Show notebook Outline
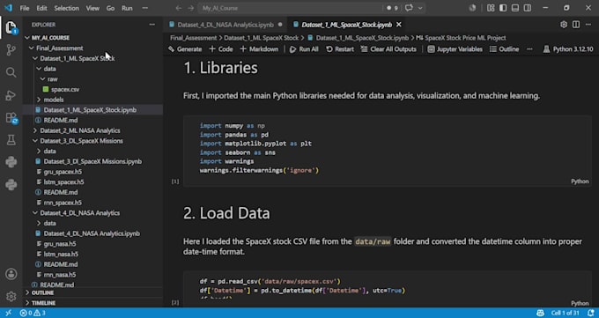599x318 pixels. pyautogui.click(x=504, y=49)
